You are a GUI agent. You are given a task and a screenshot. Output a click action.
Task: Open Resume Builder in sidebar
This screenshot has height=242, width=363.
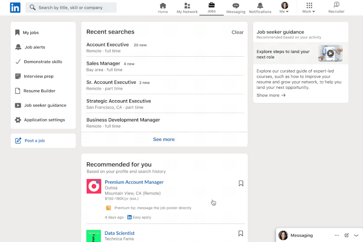click(x=39, y=91)
